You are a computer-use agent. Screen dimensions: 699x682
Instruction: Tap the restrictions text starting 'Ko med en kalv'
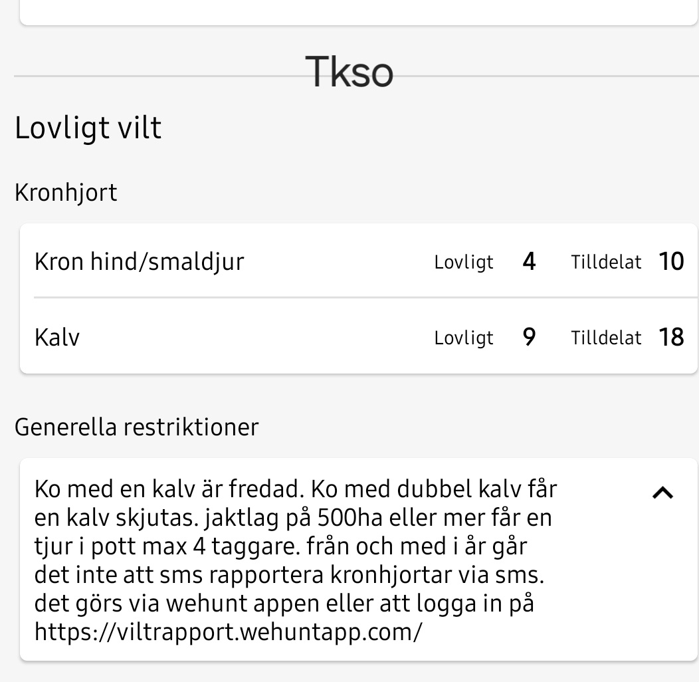tap(296, 560)
